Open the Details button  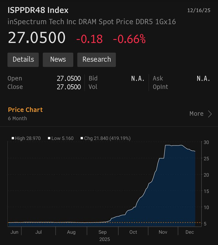pos(23,60)
